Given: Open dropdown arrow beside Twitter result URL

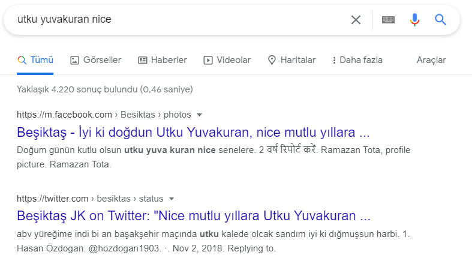Looking at the screenshot, I should [x=172, y=199].
